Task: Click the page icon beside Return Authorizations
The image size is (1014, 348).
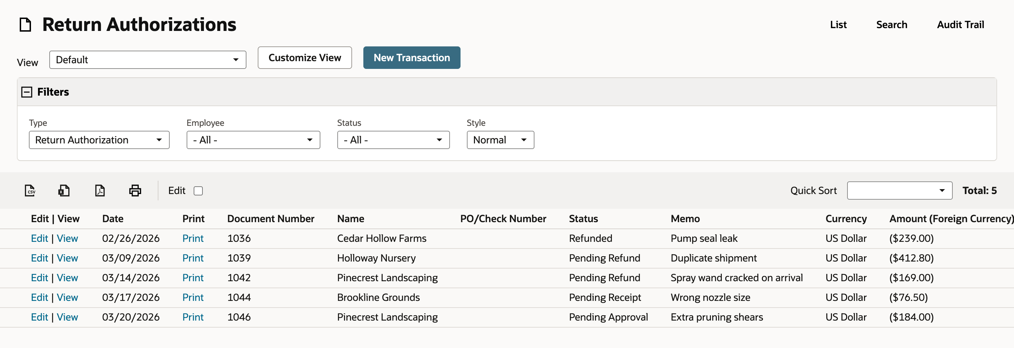Action: (26, 25)
